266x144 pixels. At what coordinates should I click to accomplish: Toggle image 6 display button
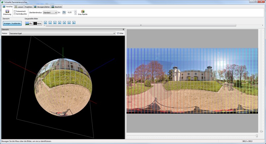click(74, 23)
